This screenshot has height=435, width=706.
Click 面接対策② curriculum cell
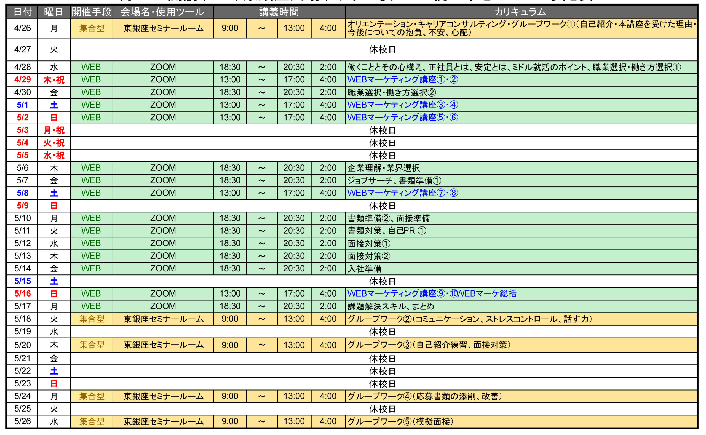point(521,256)
